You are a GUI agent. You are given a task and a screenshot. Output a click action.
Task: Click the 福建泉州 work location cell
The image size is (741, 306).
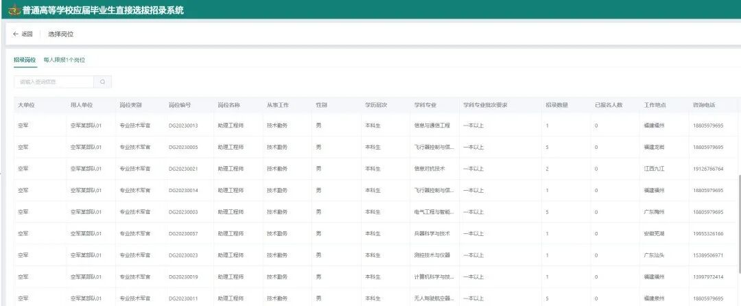654,298
